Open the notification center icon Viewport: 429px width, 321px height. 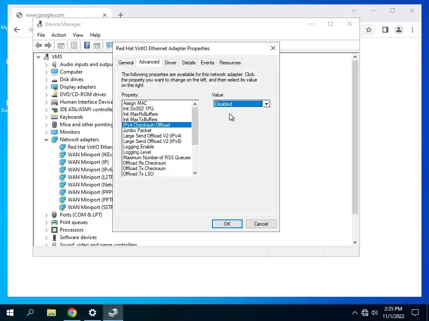(415, 313)
